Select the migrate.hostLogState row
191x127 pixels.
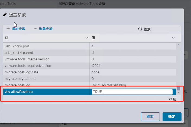[89, 72]
